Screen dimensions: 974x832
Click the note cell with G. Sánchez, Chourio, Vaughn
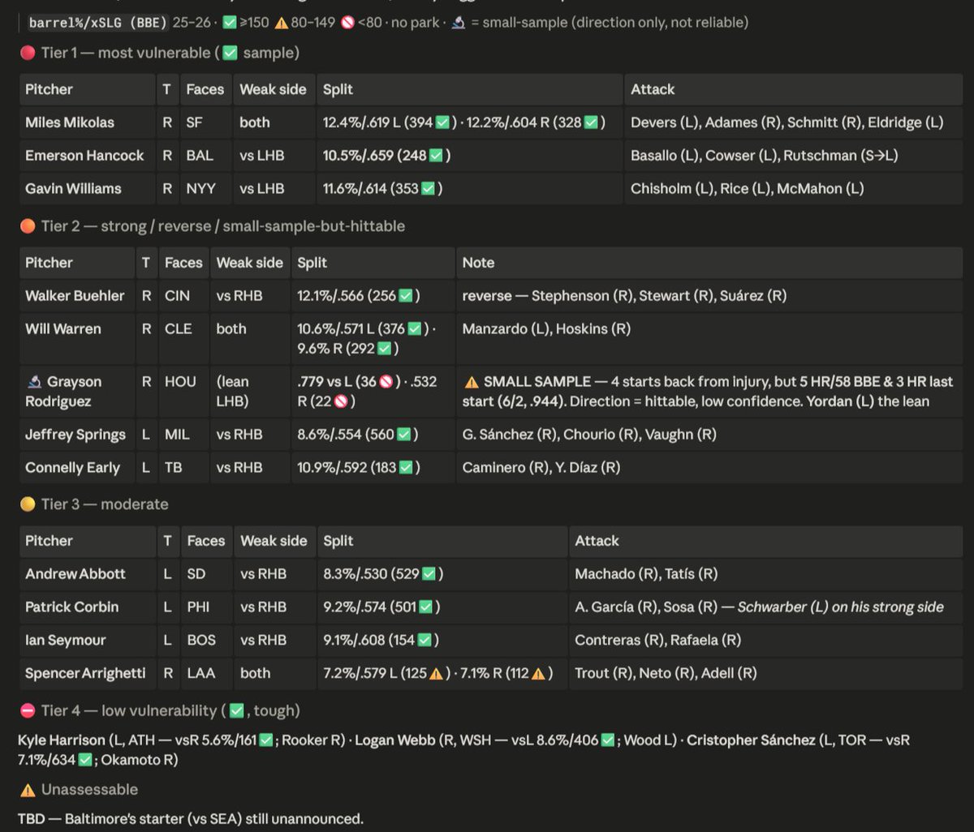(710, 435)
